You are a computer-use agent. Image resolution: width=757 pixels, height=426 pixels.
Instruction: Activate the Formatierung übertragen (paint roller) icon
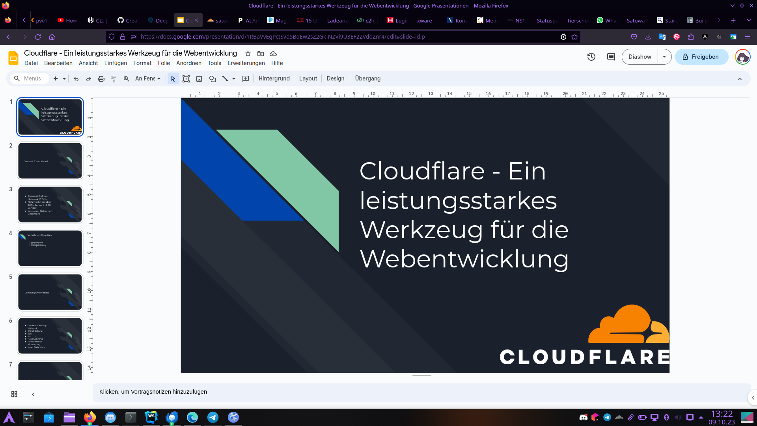tap(114, 78)
